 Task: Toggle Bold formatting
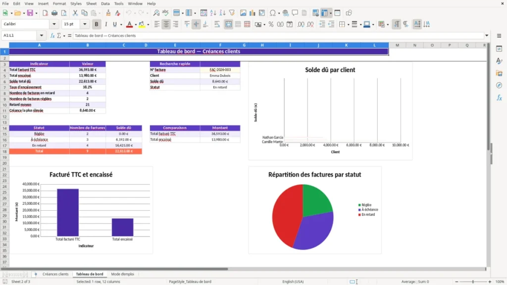[x=97, y=24]
